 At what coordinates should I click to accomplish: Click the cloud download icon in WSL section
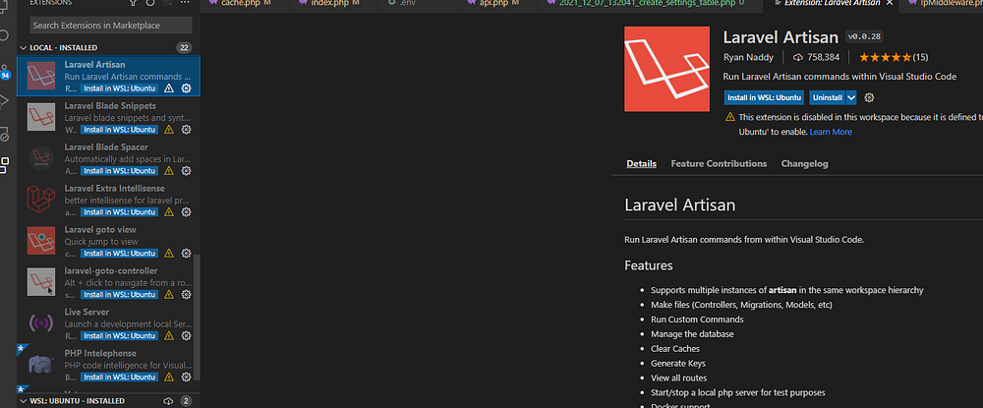pyautogui.click(x=168, y=400)
